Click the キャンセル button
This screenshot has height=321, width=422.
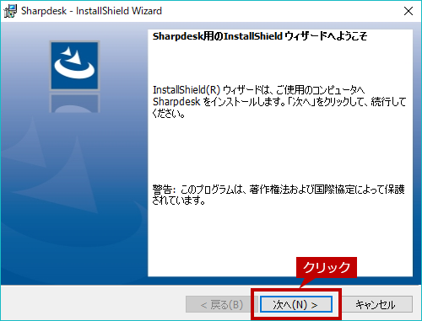pyautogui.click(x=376, y=304)
